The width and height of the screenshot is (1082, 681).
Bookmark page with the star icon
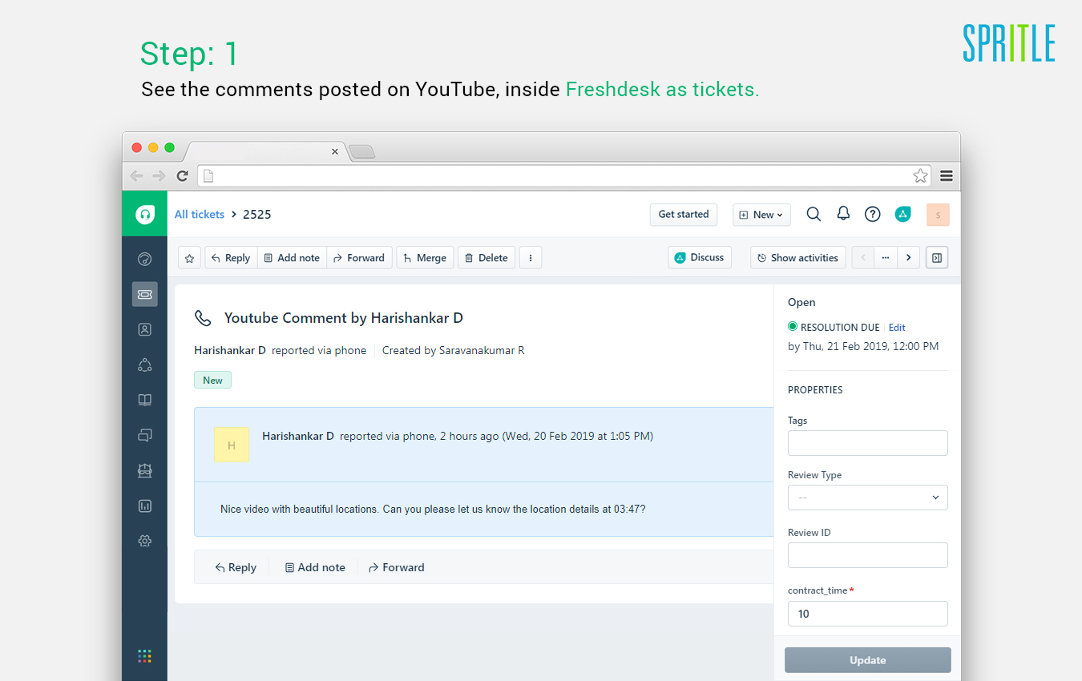tap(920, 175)
